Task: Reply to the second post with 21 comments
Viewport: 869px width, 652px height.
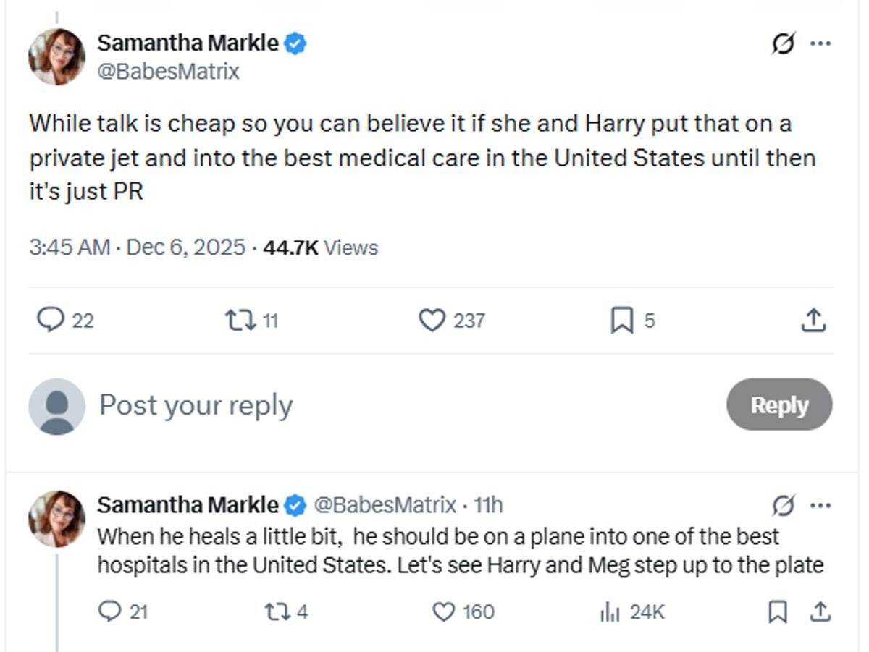Action: coord(109,612)
